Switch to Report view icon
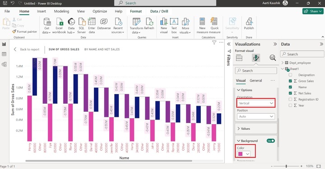Screen dimensions: 325x169 (x=4, y=44)
